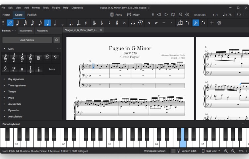Switch to the Instruments tab
249x159 pixels.
tap(26, 30)
